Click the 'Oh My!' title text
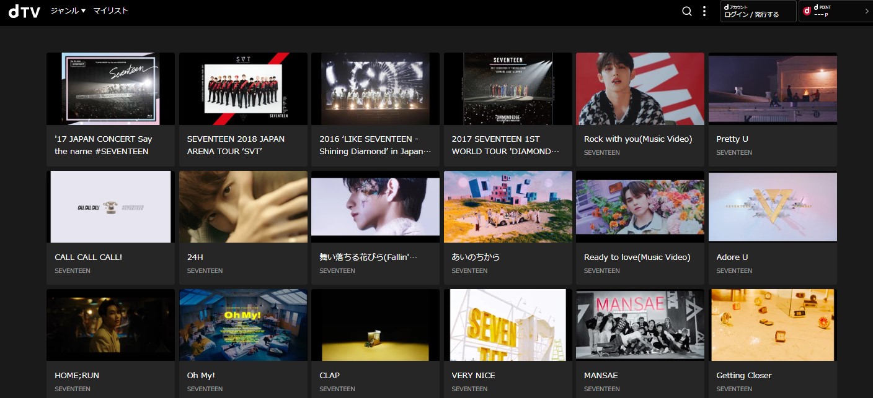873x398 pixels. coord(201,375)
